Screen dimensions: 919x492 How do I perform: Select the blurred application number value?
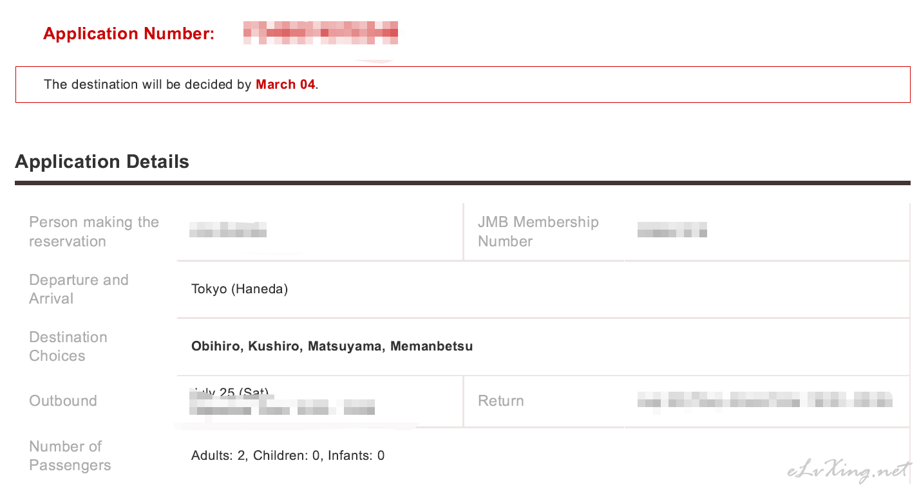click(321, 33)
